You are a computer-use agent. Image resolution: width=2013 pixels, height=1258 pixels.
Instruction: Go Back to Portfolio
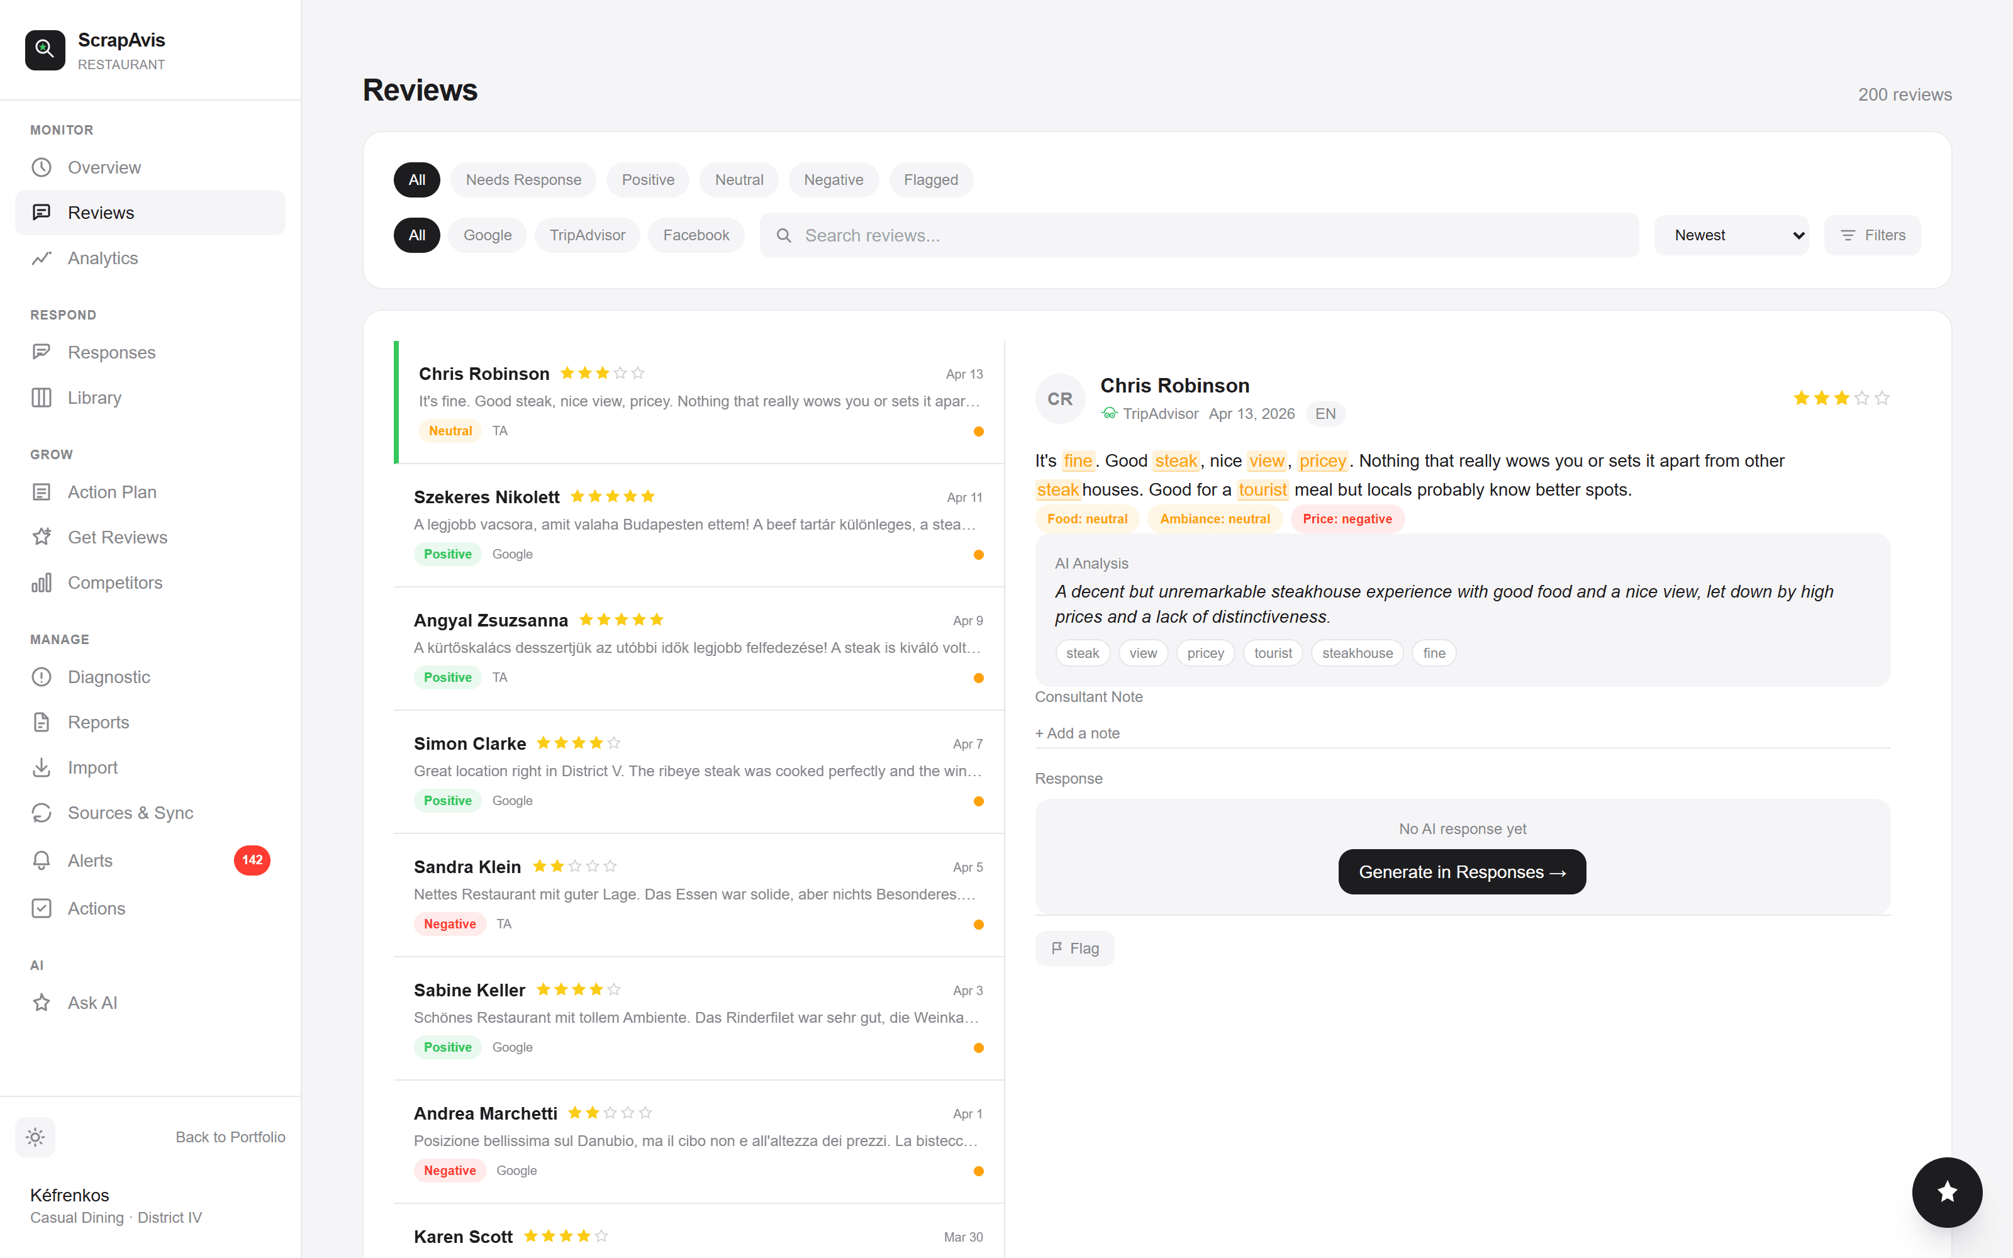coord(230,1137)
